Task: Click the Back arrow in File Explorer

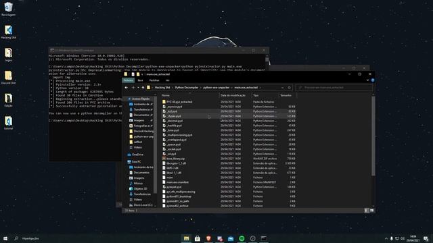Action: coord(127,88)
